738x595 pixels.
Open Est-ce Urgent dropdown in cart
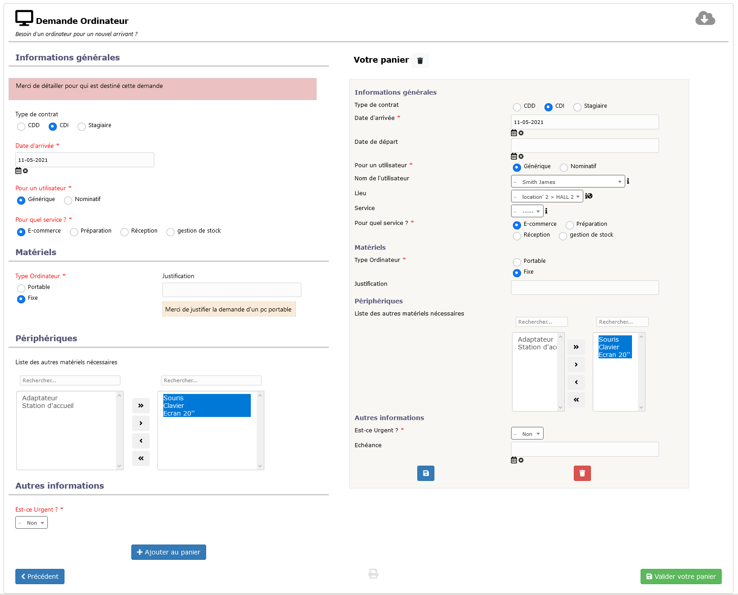527,434
